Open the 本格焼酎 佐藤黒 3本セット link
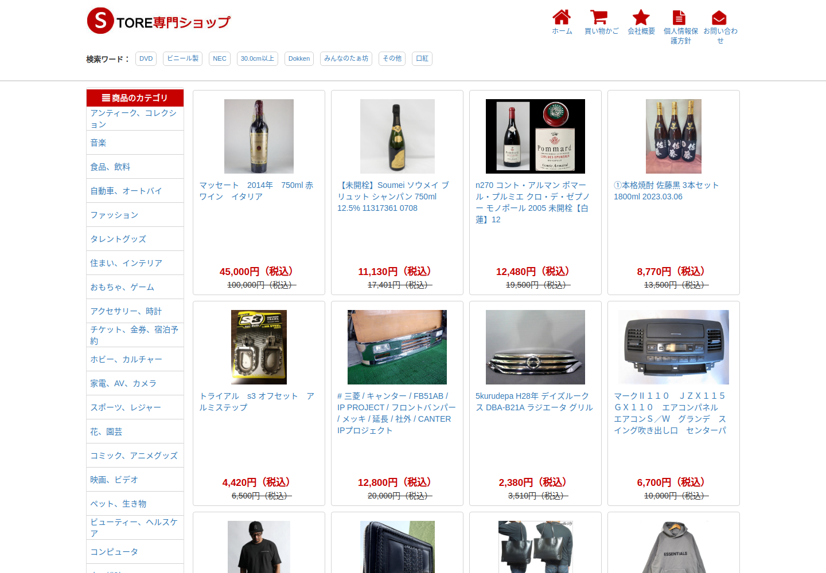This screenshot has width=826, height=573. click(x=666, y=191)
